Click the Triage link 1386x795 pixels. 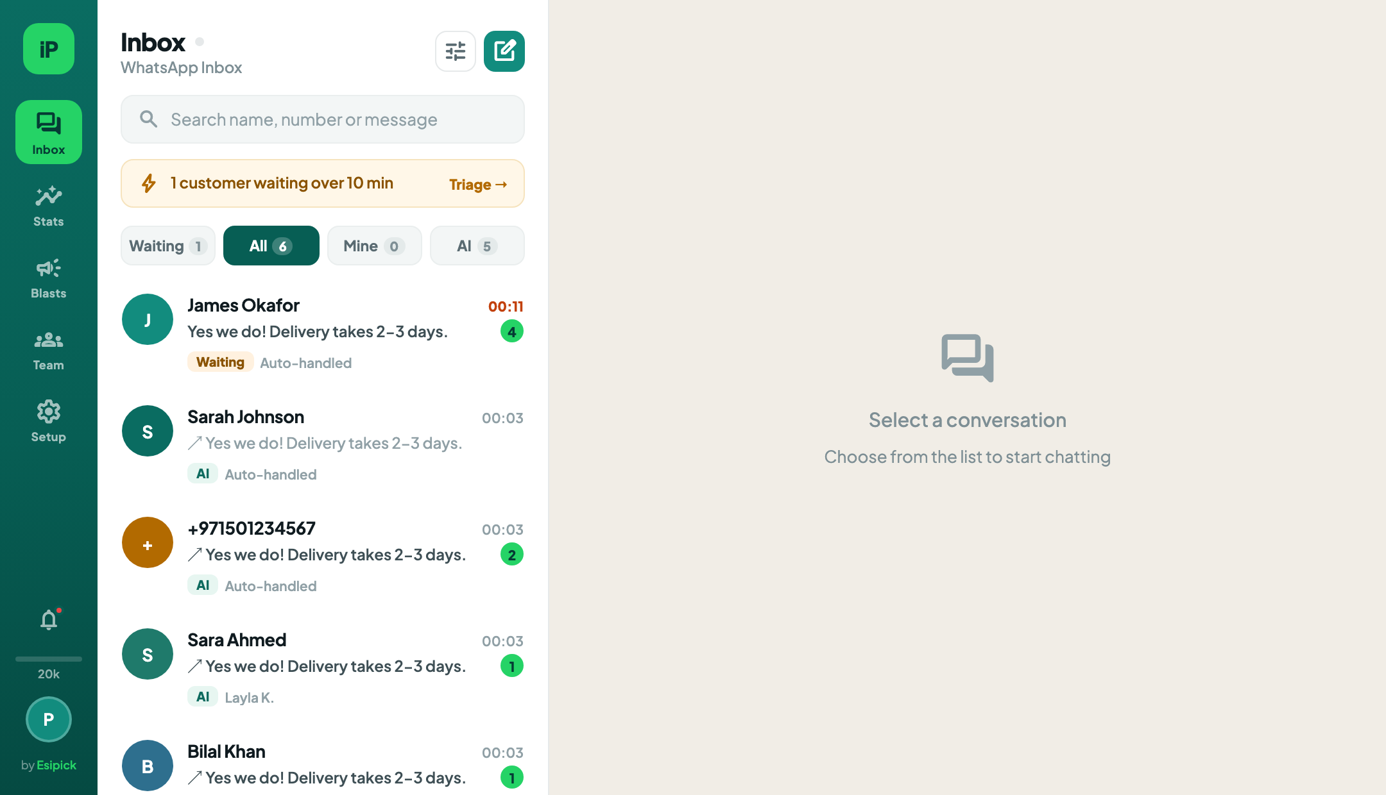[x=478, y=185]
